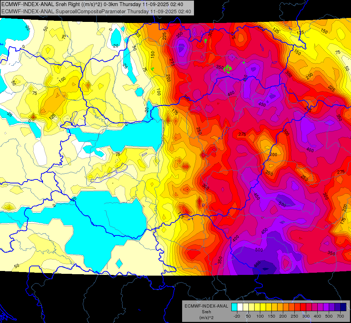Click the ECMWF-INDEX-ANAL label in the legend
Viewport: 351px width, 323px height.
pos(207,306)
